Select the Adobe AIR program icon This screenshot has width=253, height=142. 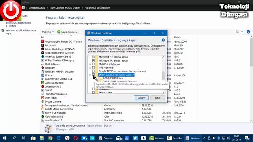point(43,45)
